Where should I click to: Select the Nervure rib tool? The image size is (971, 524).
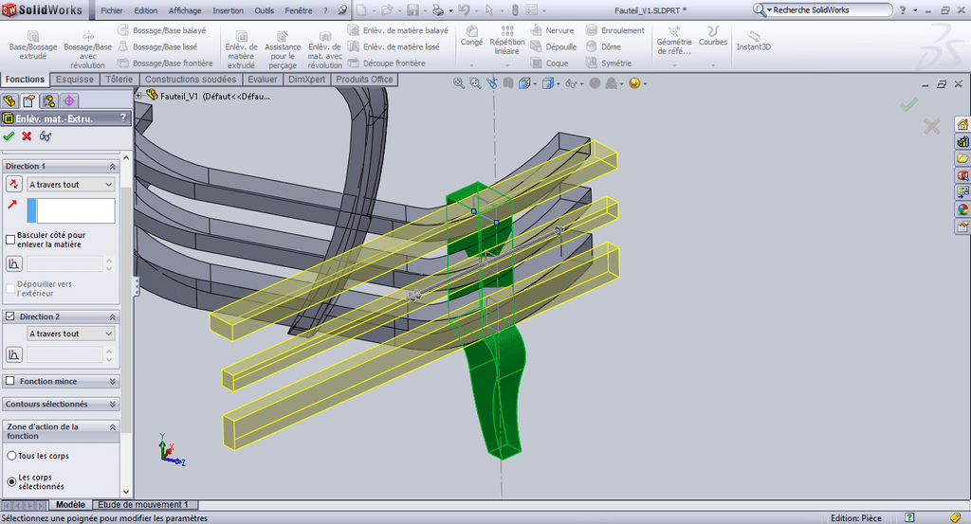[x=553, y=30]
